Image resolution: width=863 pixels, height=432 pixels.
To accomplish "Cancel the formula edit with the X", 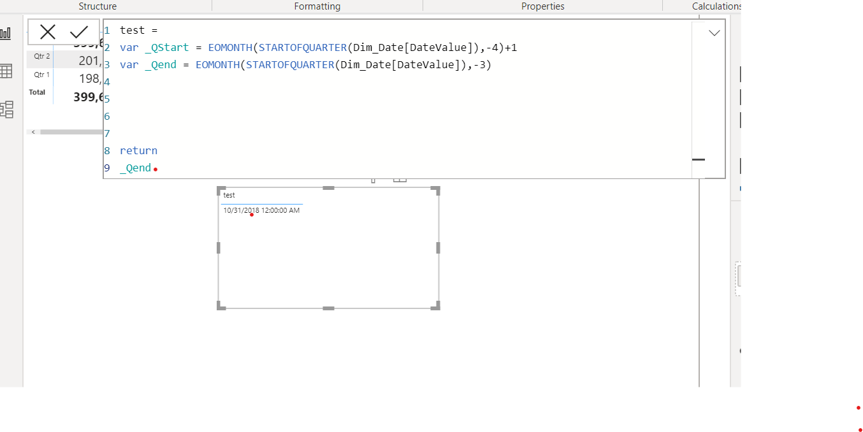I will [48, 32].
